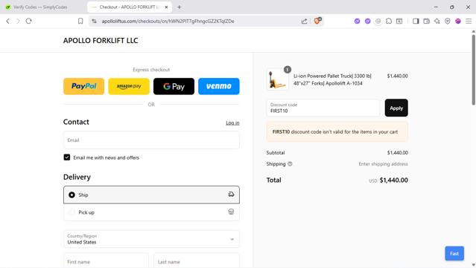Share this page via share icon
The width and height of the screenshot is (476, 268).
click(x=304, y=22)
